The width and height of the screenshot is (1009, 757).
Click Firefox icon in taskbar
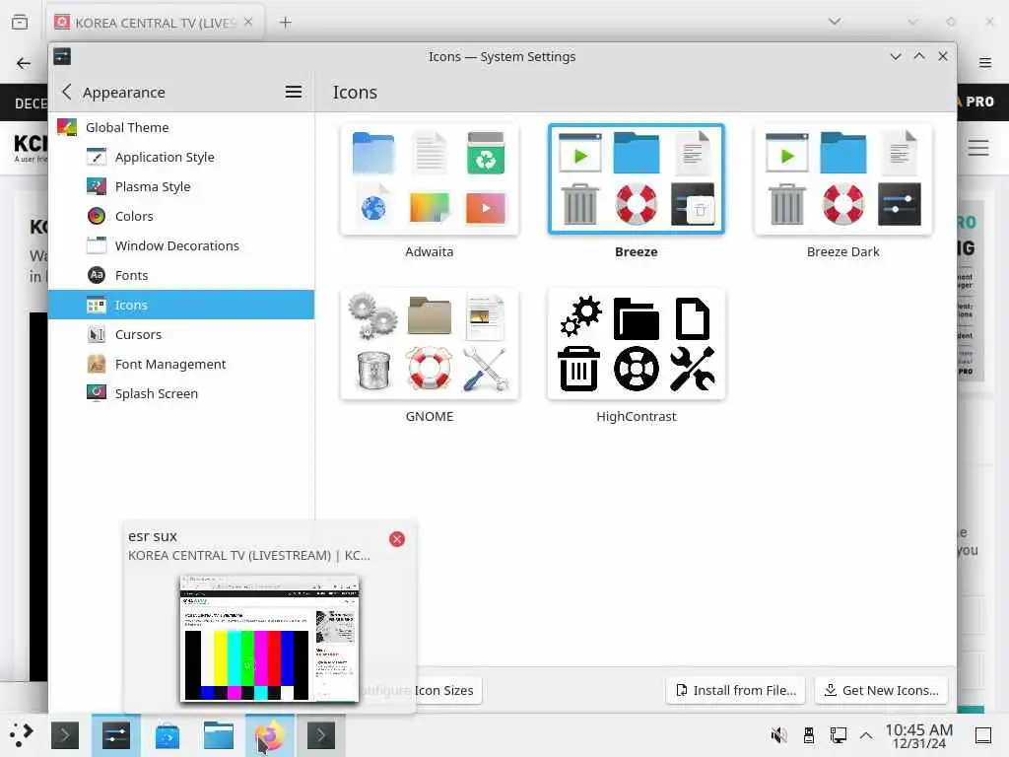(270, 735)
